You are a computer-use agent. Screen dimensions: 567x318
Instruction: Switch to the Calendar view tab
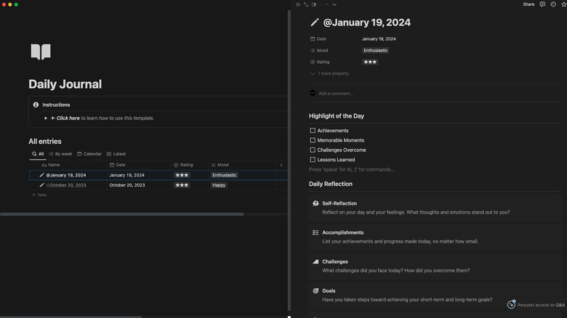(x=89, y=154)
